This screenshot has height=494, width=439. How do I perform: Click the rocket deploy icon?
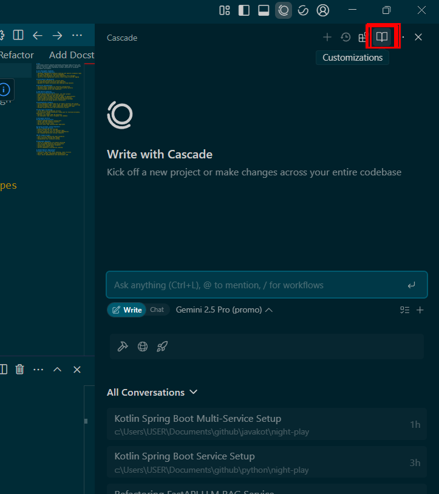pyautogui.click(x=162, y=347)
